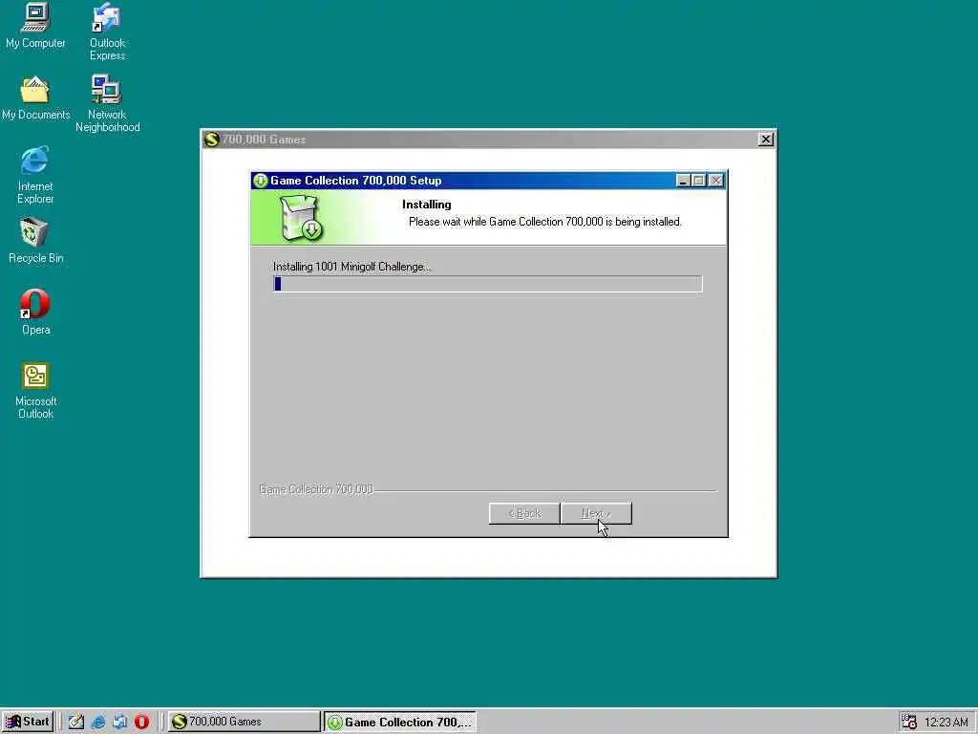
Task: Select the Network Neighborhood icon
Action: coord(107,103)
